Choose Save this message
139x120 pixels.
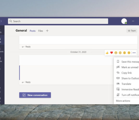tap(127, 62)
